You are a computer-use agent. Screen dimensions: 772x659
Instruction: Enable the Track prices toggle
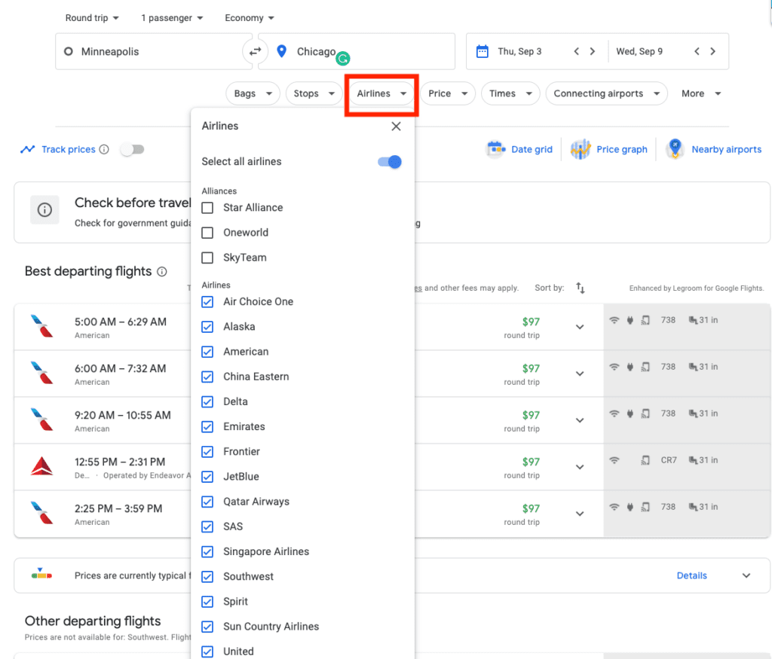pyautogui.click(x=133, y=149)
